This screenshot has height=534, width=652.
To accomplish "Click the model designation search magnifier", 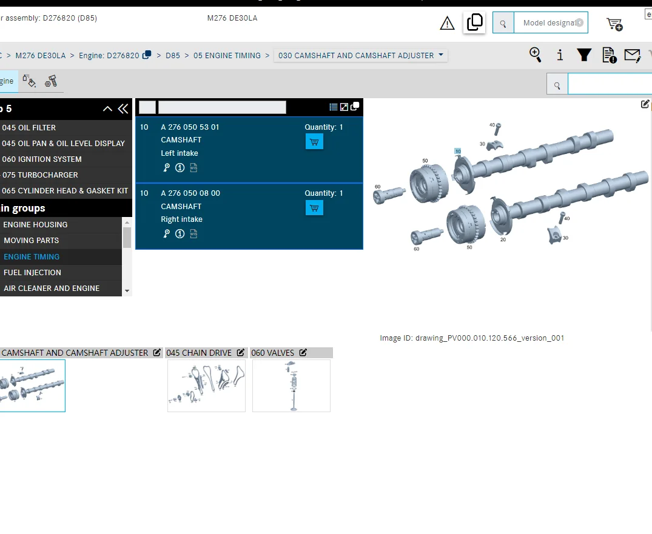I will coord(503,23).
